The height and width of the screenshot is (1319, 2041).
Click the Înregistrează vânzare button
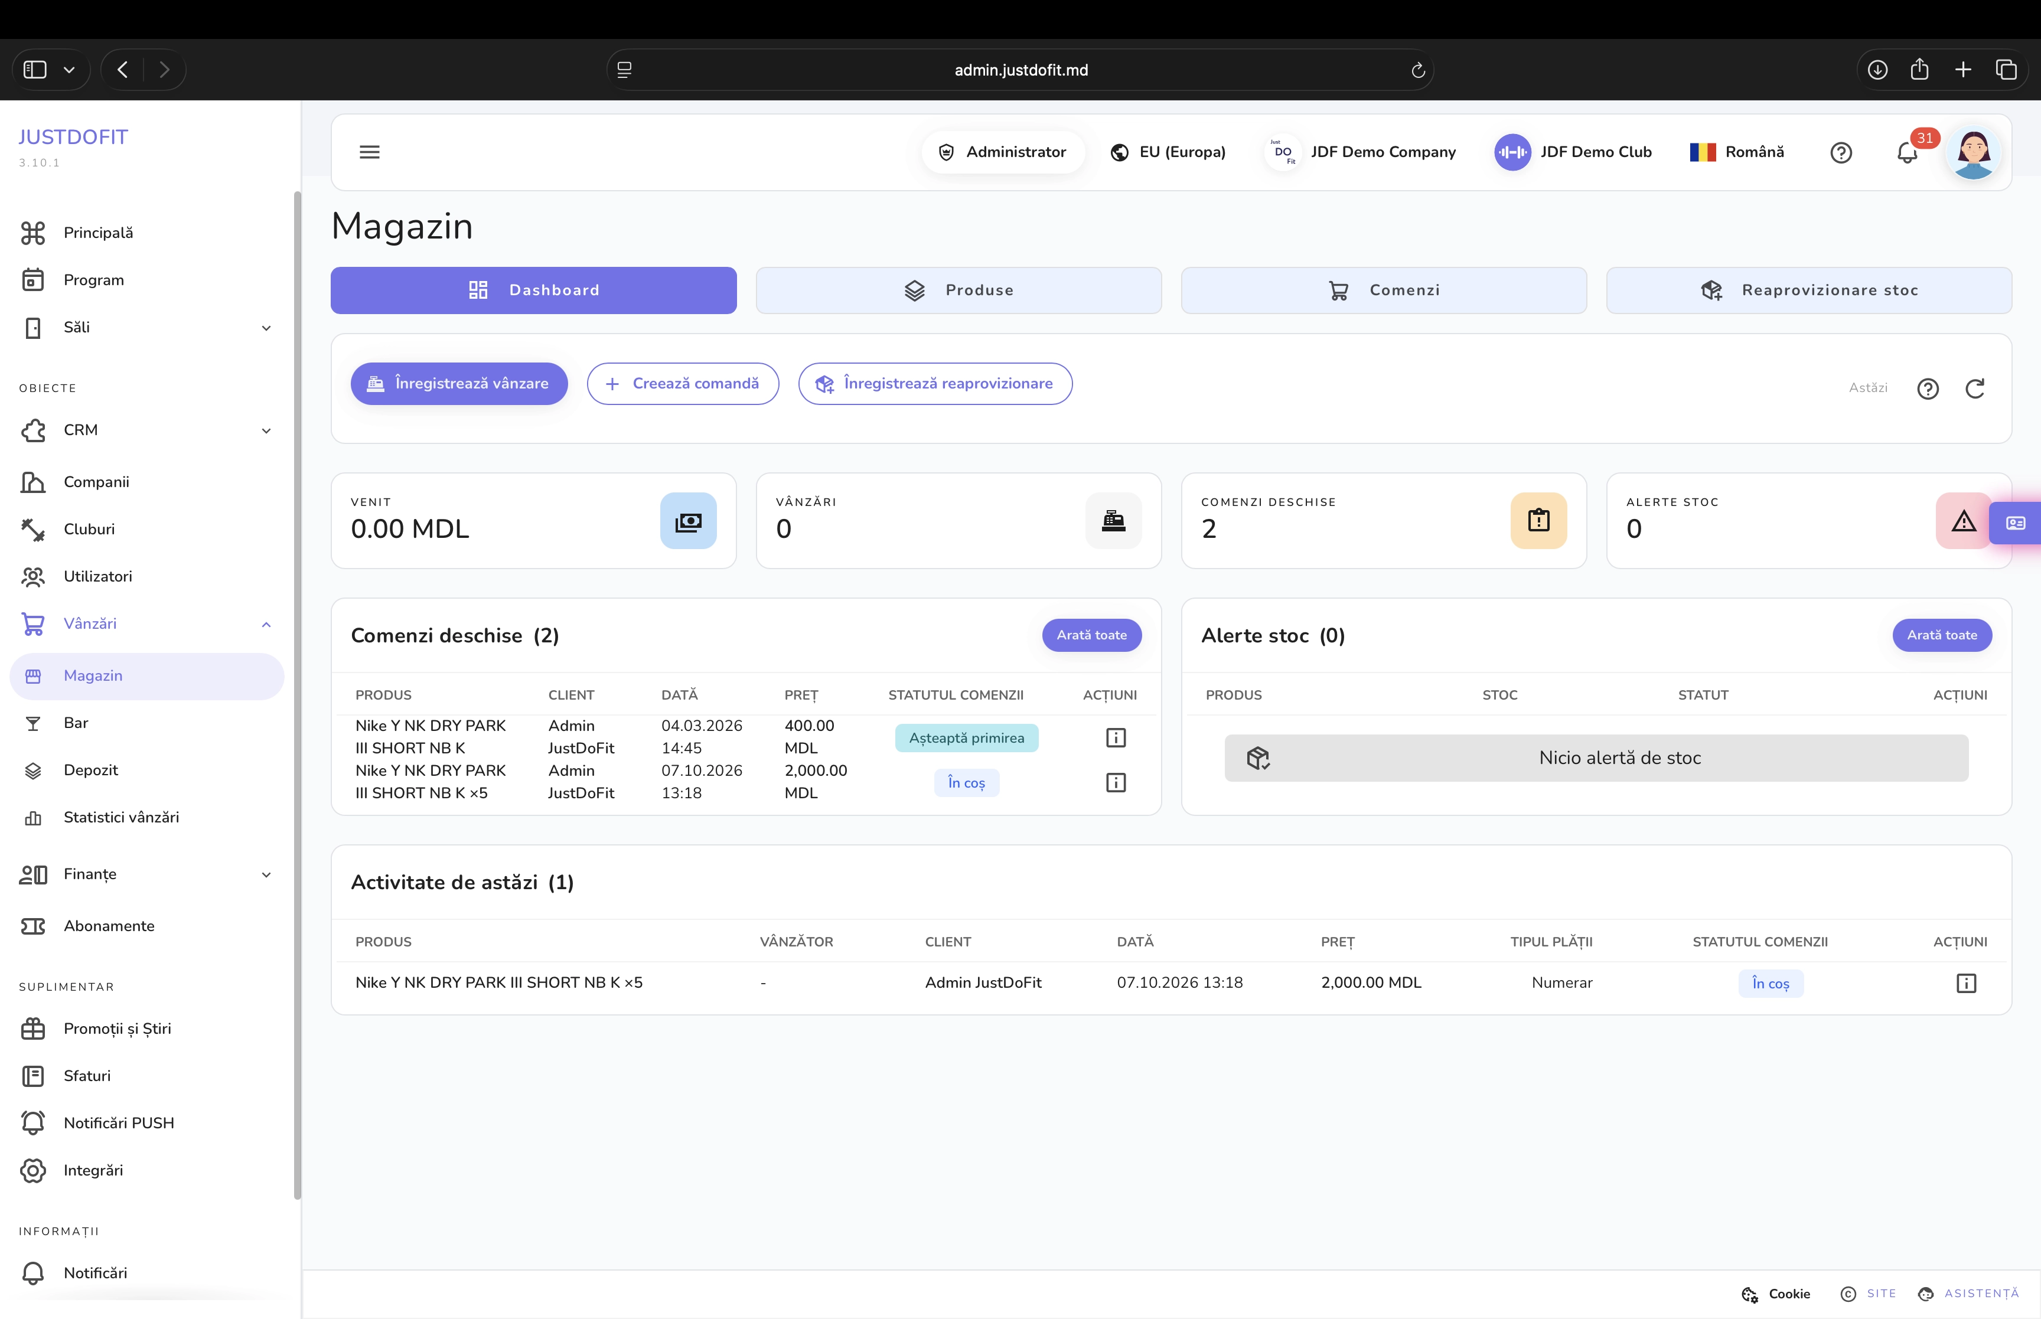pos(459,384)
